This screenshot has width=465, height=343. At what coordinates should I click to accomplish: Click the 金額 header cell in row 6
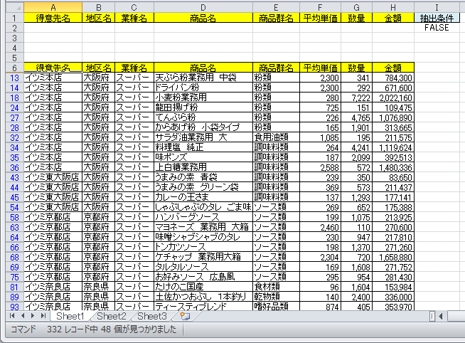pos(393,68)
